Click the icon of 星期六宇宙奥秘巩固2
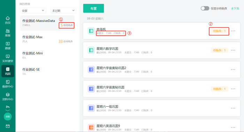The image size is (244, 132). coord(91,70)
